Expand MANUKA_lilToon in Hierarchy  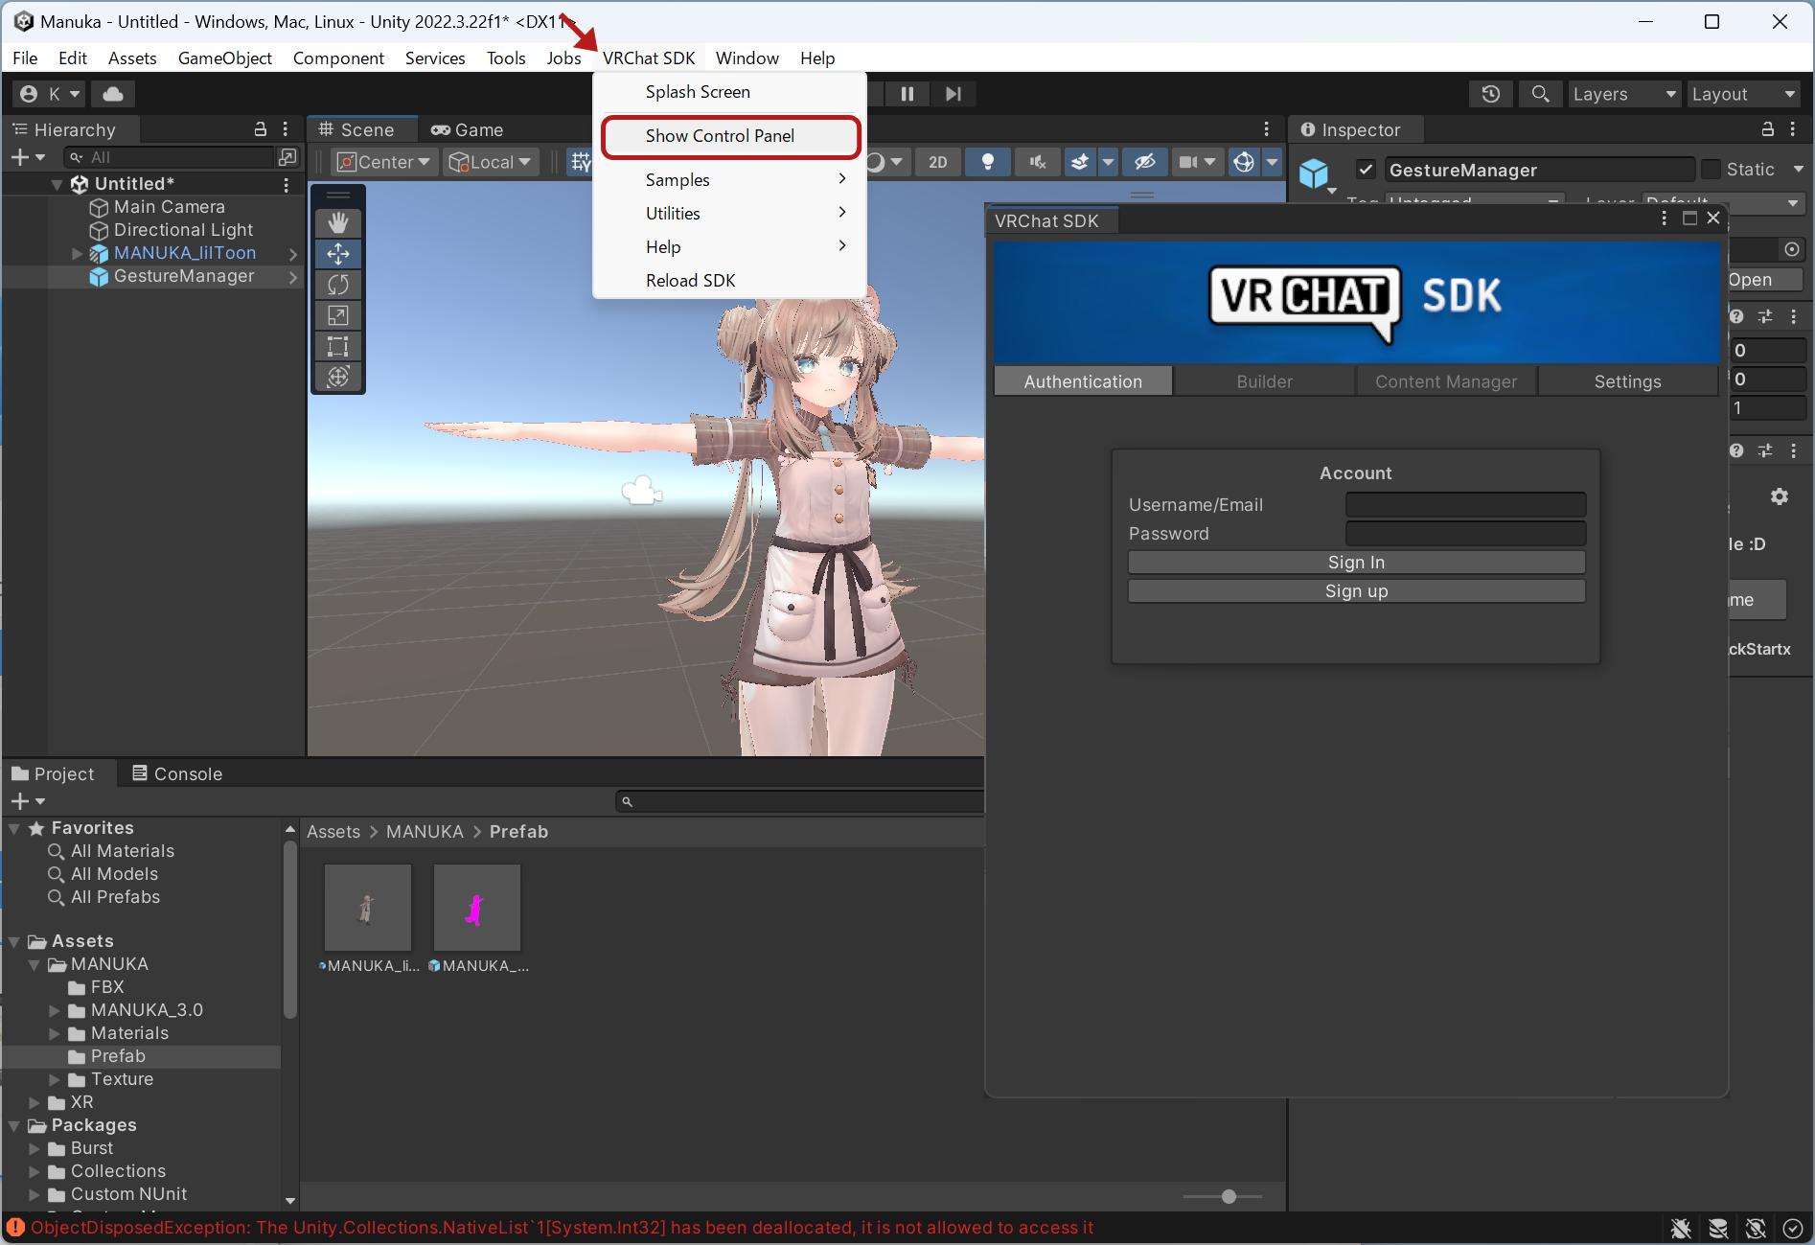pos(77,253)
